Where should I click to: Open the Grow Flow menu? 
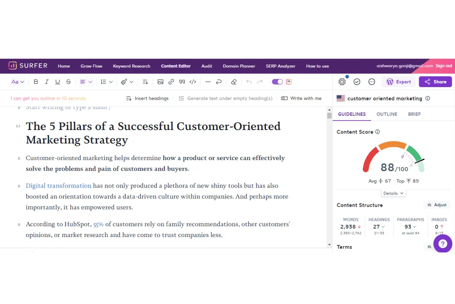pyautogui.click(x=91, y=66)
